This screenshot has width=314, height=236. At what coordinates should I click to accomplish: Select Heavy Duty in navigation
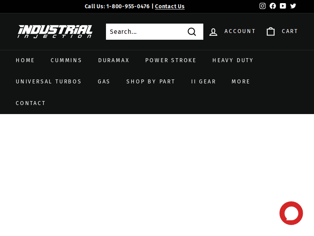tap(233, 60)
